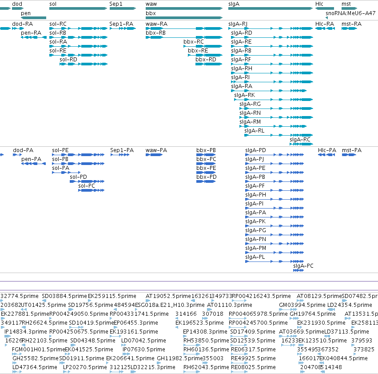This screenshot has height=374, width=378.
Task: Select protein sol-PE
Action: coord(60,150)
